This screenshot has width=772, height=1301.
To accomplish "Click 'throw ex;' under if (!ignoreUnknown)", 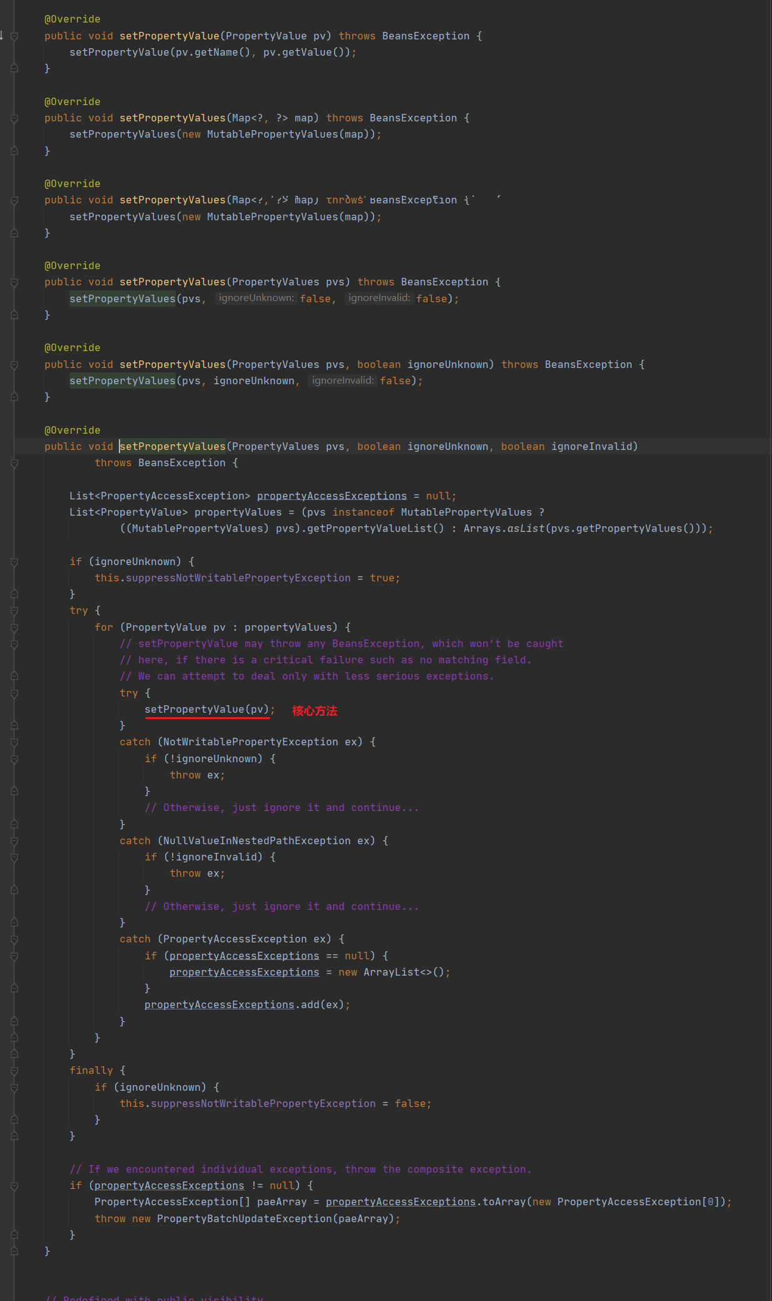I will [197, 775].
